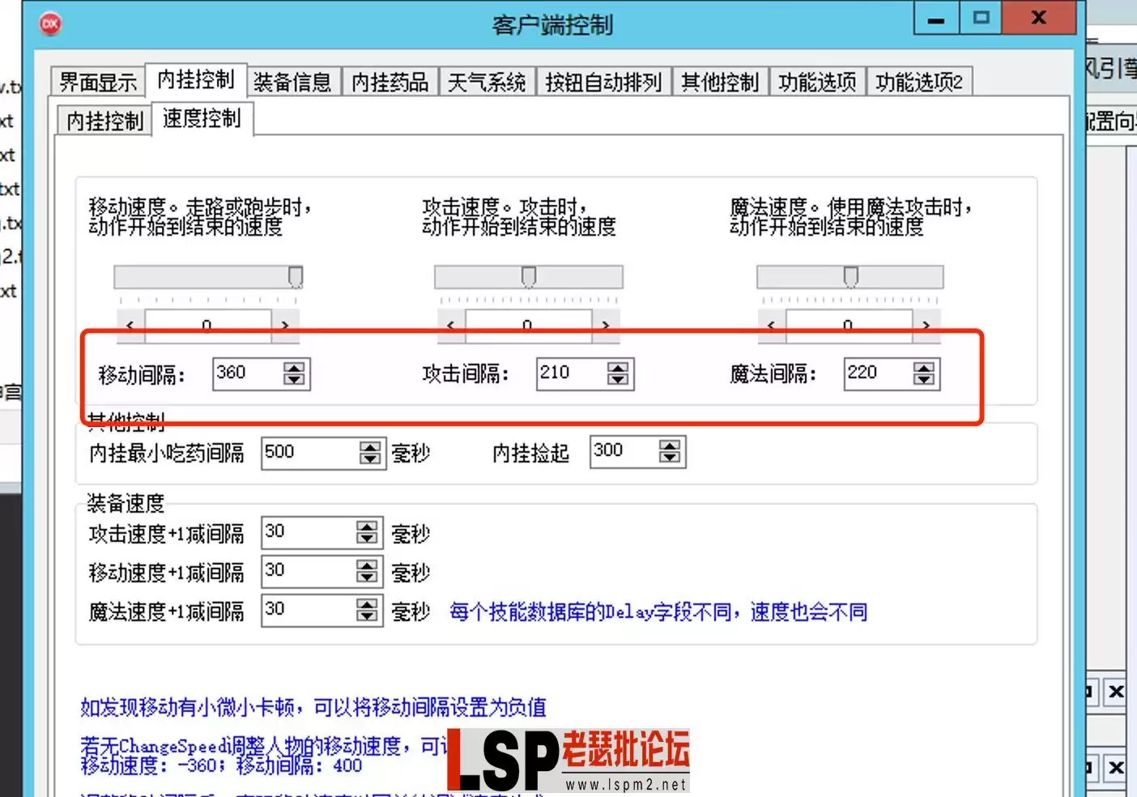
Task: Click the 移动速度+1减间隔 spinner arrows
Action: point(367,571)
